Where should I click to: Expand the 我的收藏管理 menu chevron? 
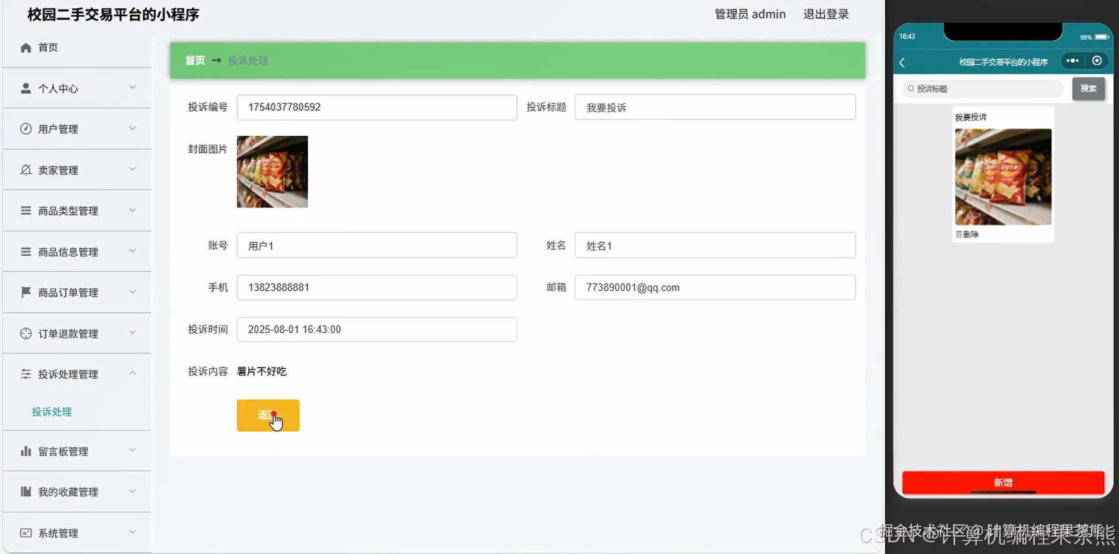click(x=132, y=491)
